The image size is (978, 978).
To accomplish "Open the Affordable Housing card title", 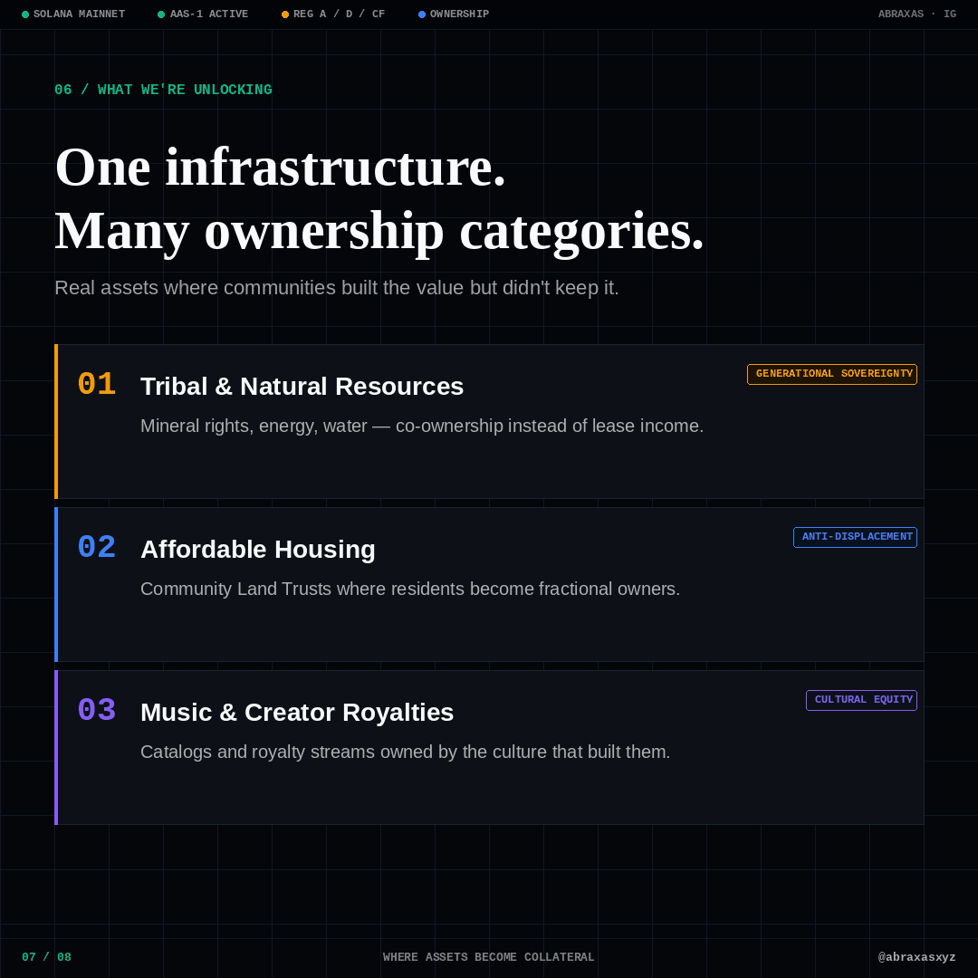I will (x=258, y=550).
